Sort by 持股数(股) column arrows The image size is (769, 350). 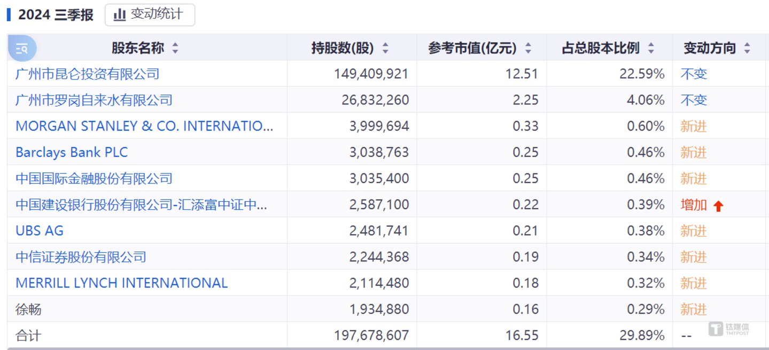(386, 49)
